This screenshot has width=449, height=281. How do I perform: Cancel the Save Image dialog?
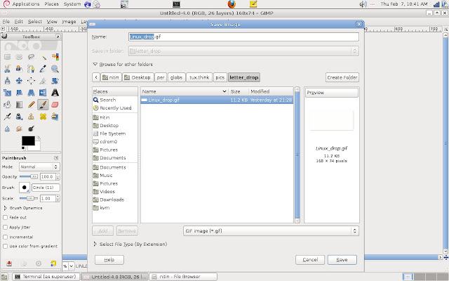click(310, 259)
